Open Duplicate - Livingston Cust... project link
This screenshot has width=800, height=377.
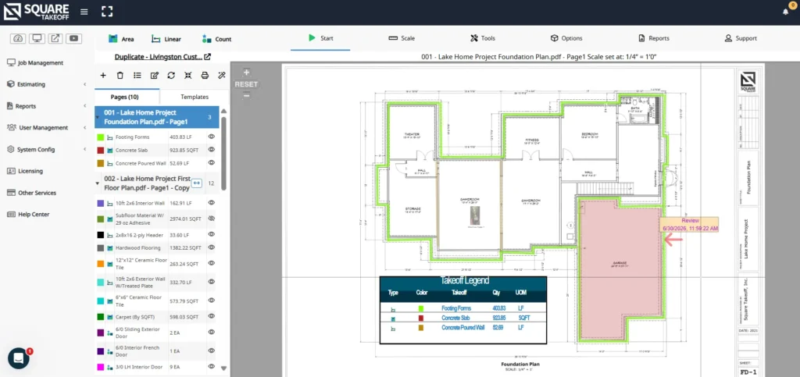(162, 57)
